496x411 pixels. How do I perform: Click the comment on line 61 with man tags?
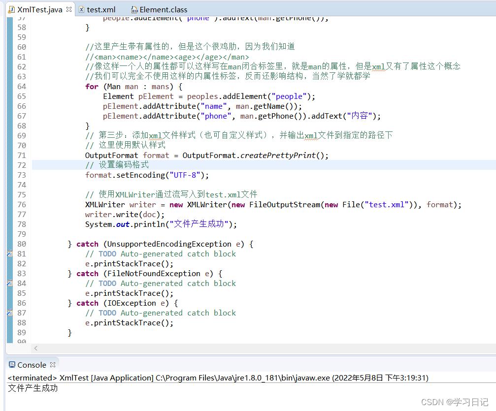click(167, 57)
